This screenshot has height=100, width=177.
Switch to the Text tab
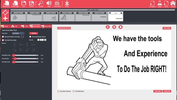point(14,26)
